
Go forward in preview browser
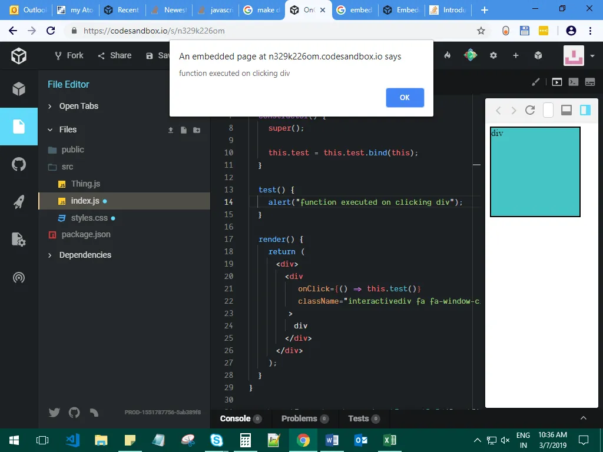tap(513, 111)
